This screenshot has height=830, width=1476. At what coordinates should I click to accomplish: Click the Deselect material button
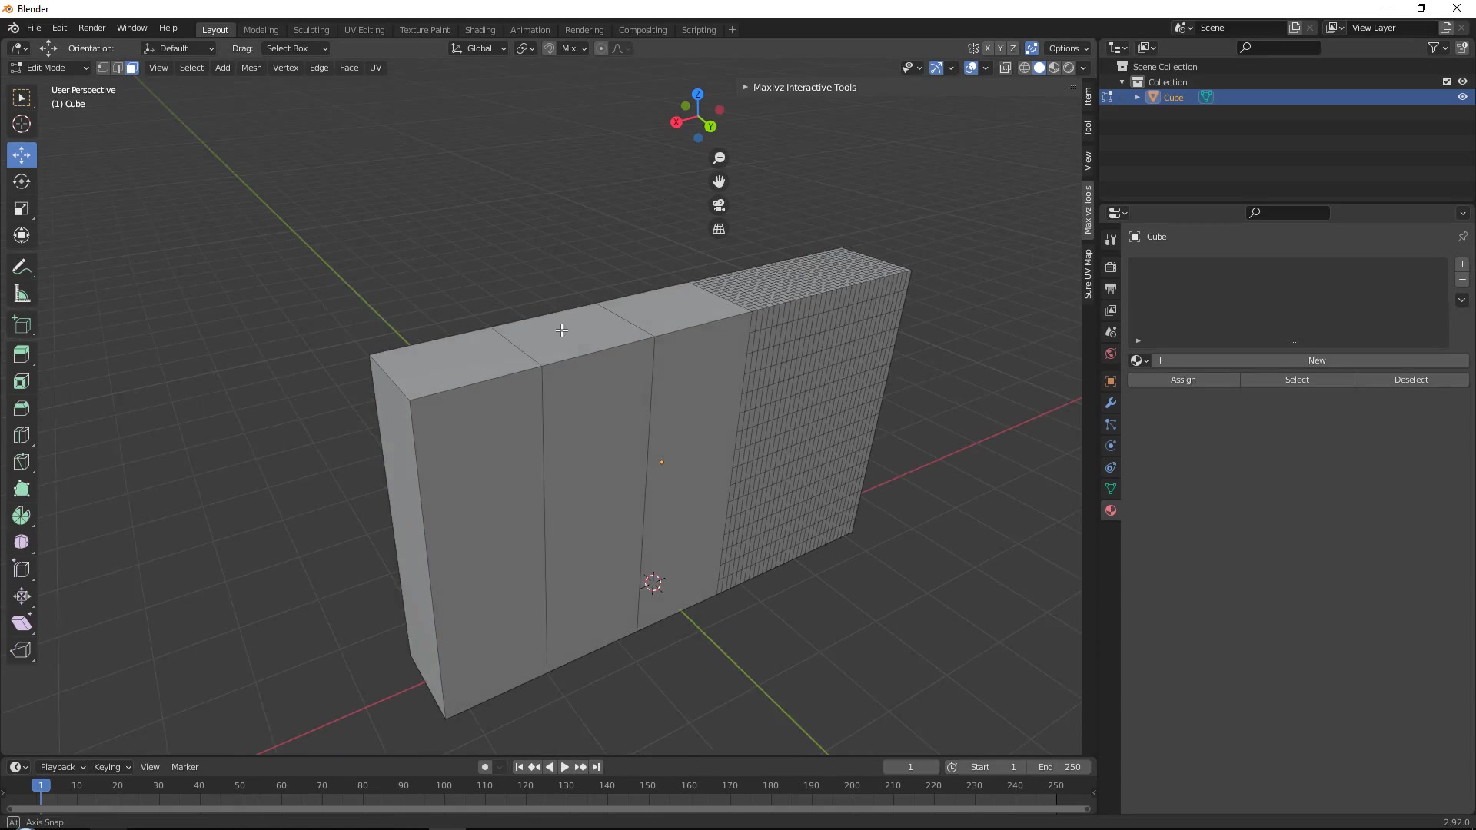pyautogui.click(x=1411, y=380)
